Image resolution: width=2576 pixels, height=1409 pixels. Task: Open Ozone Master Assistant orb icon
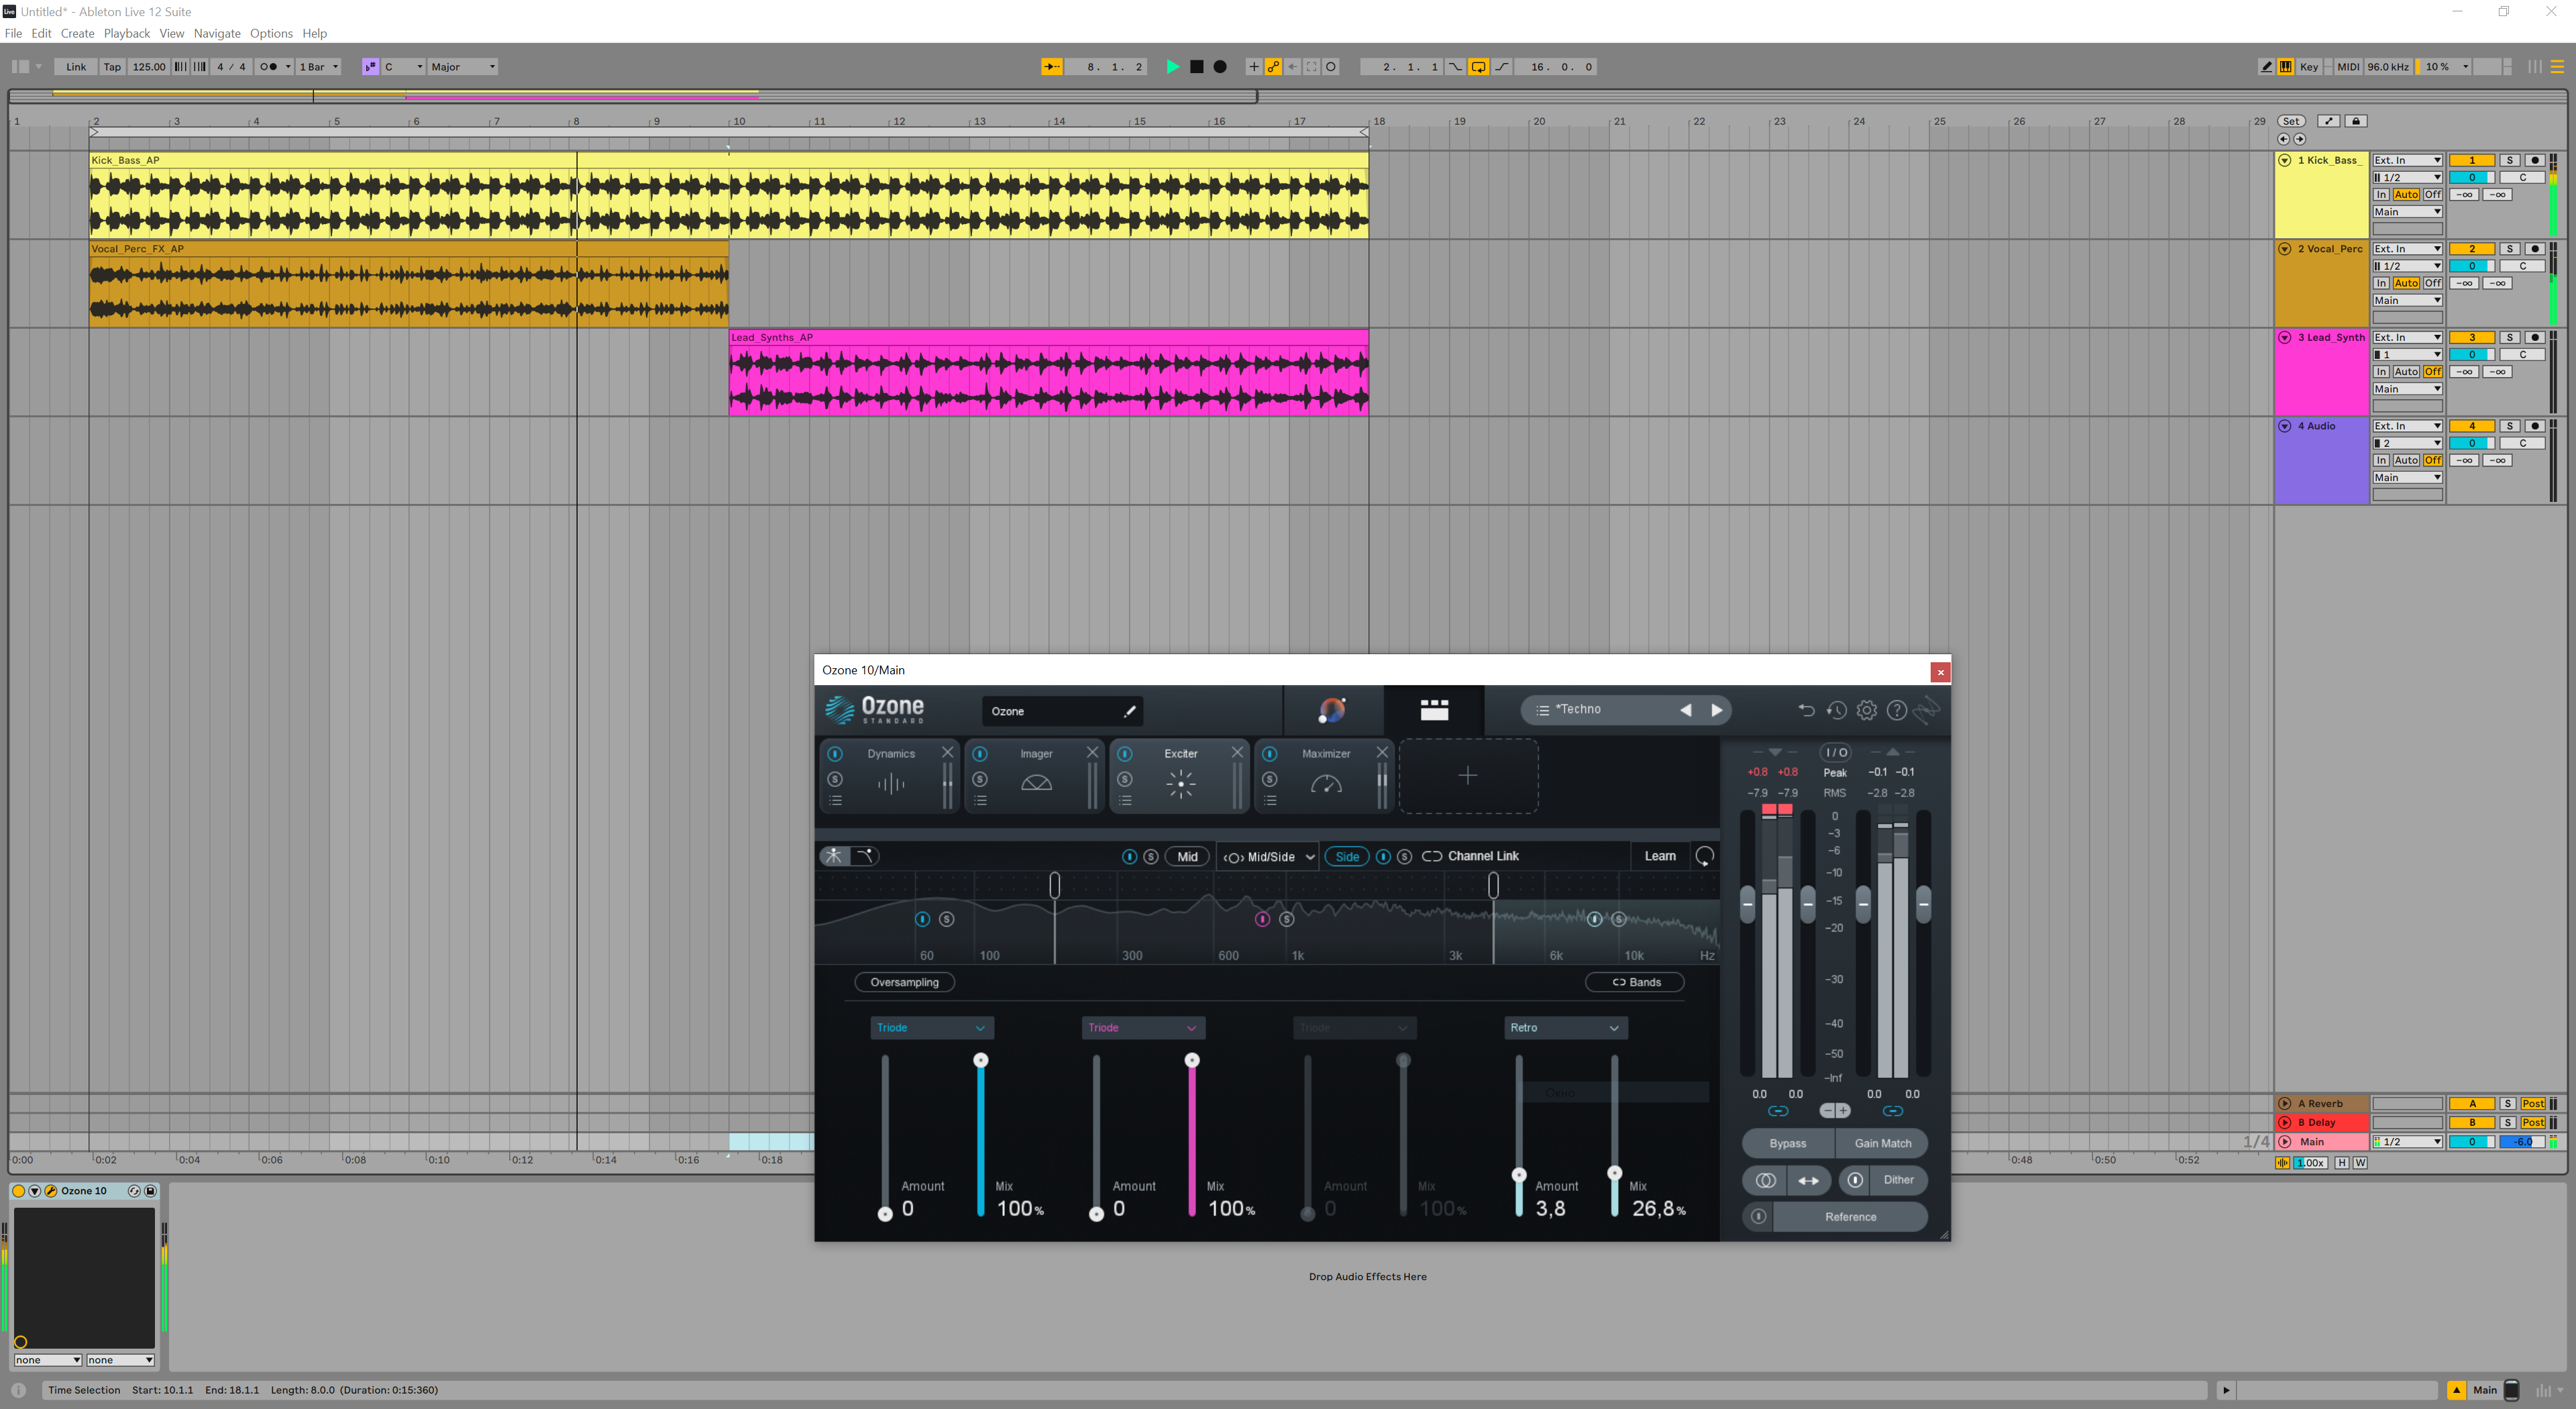coord(1332,710)
